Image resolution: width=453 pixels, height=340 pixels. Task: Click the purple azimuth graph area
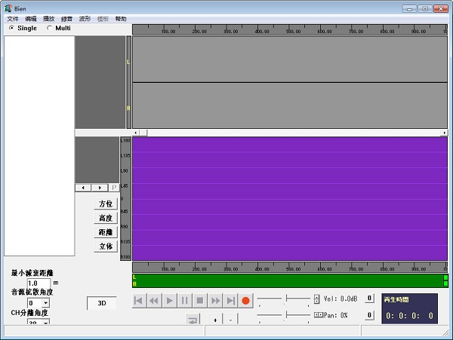point(290,199)
